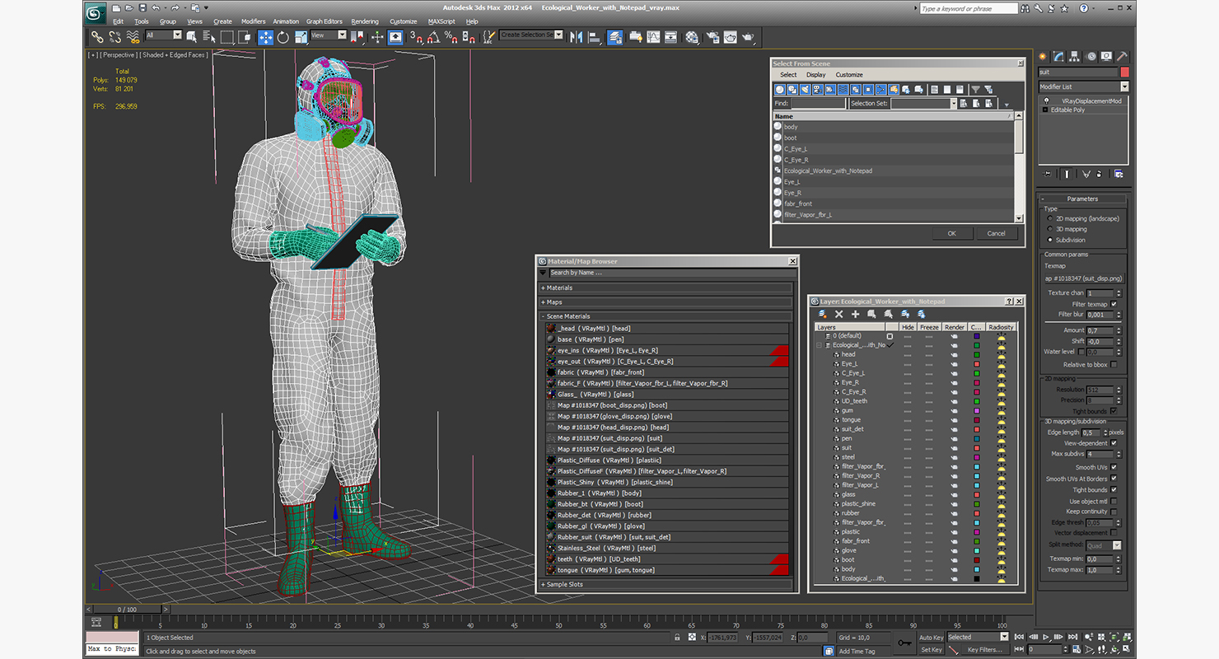Collapse the Parameters rollout

(1082, 199)
